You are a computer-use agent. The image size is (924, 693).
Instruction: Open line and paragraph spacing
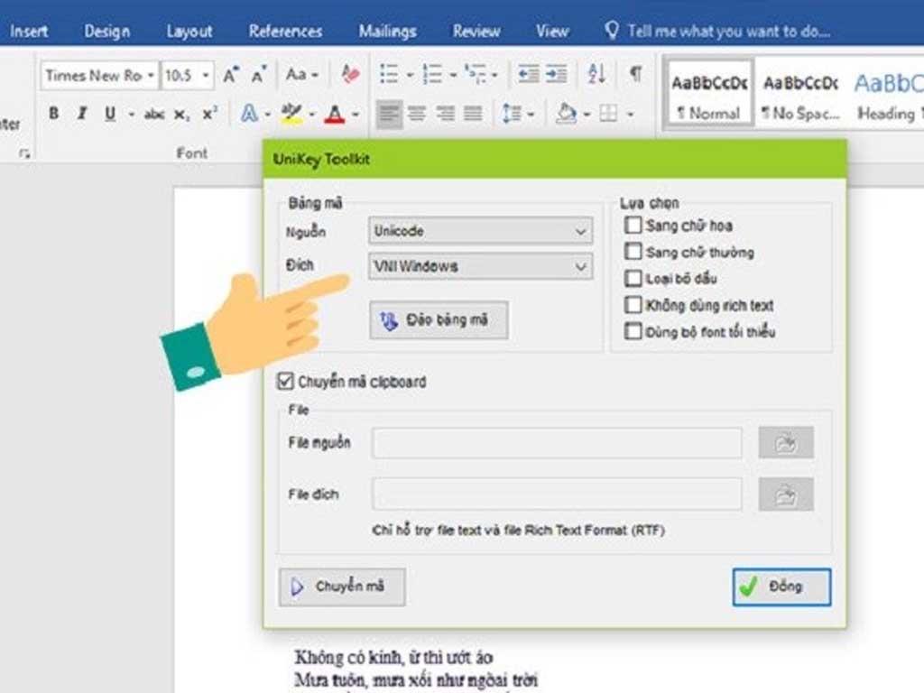(511, 113)
